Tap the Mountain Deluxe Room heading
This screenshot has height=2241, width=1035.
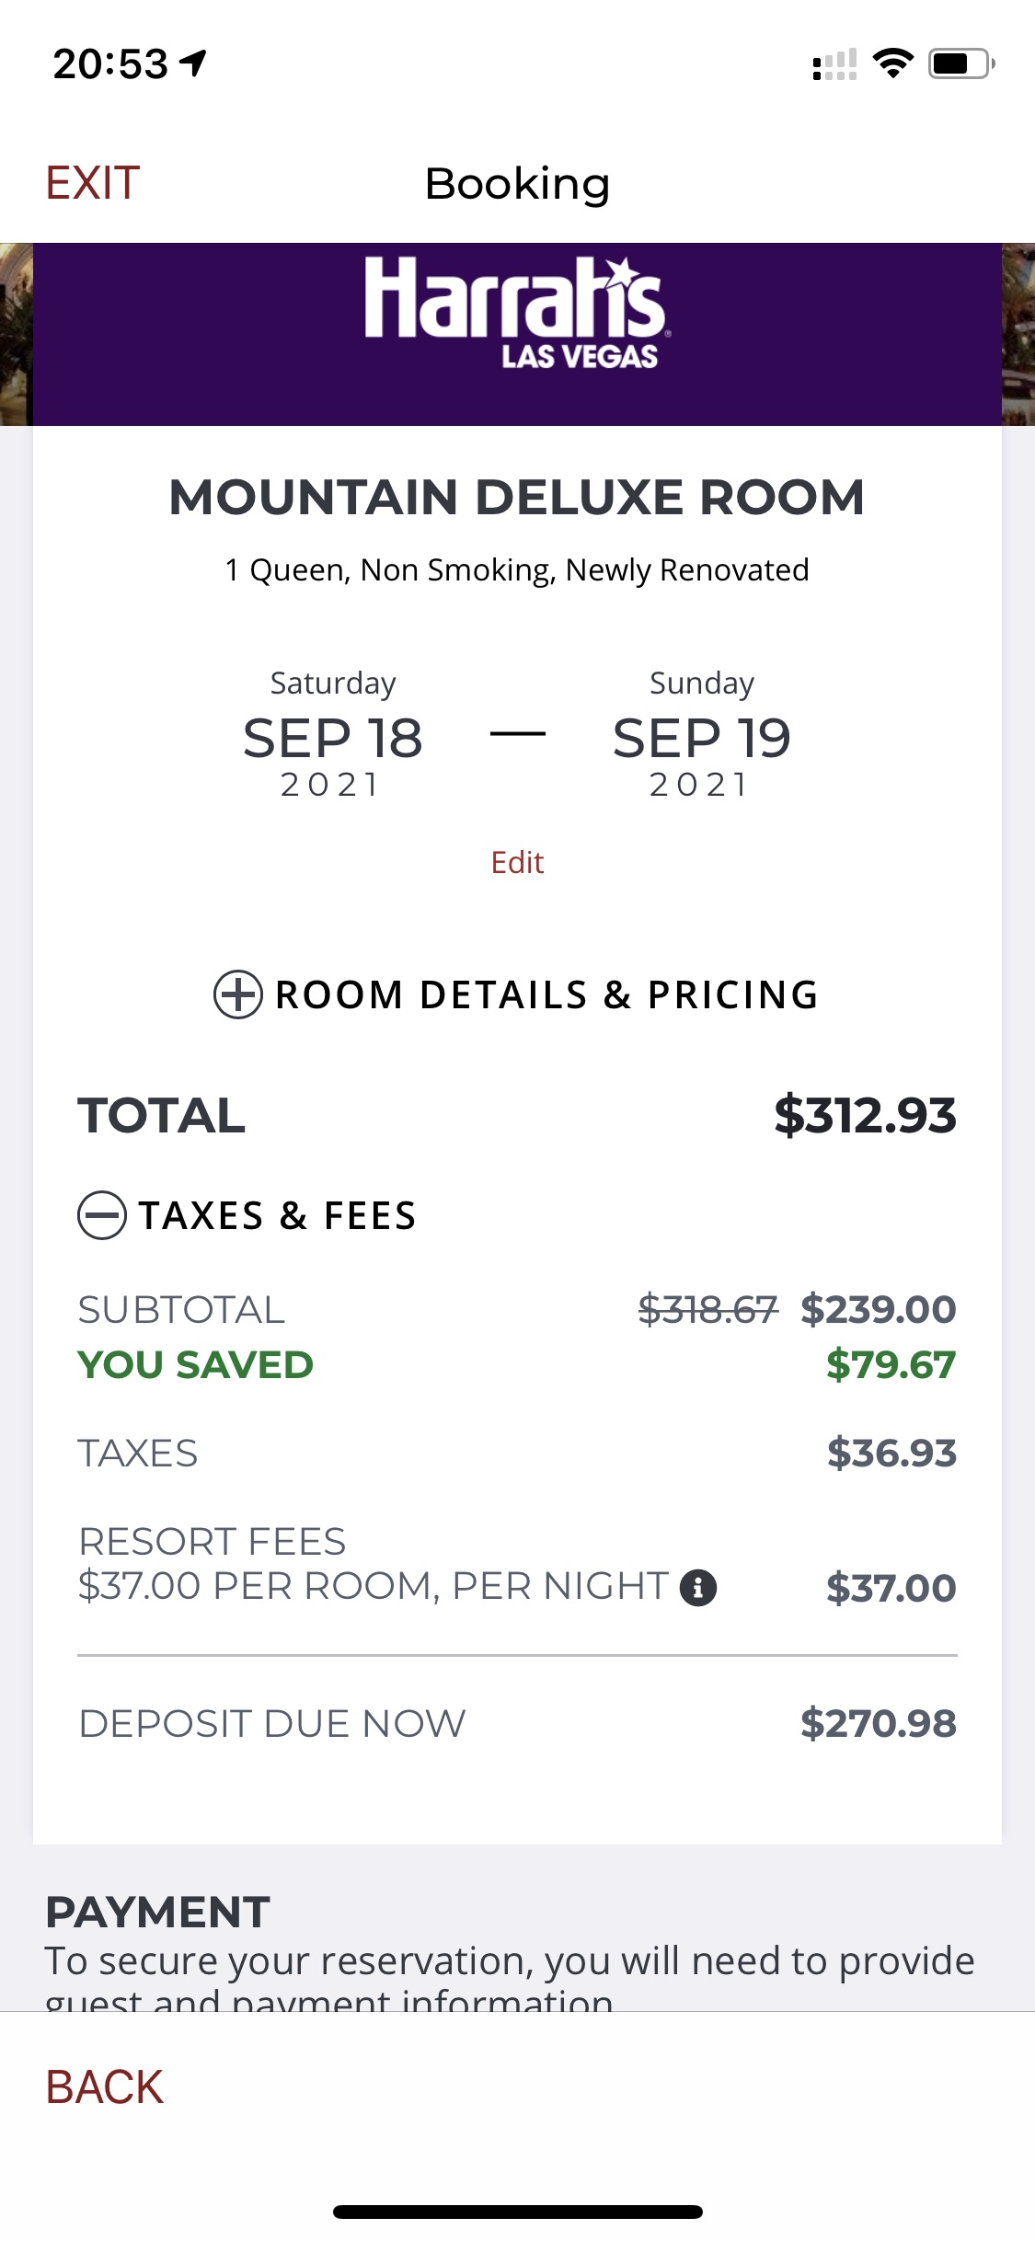[x=517, y=497]
